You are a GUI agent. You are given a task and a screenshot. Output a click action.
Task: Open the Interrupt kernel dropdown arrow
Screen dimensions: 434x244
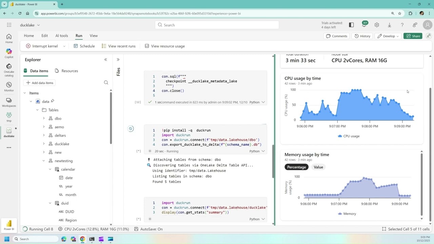coord(64,46)
